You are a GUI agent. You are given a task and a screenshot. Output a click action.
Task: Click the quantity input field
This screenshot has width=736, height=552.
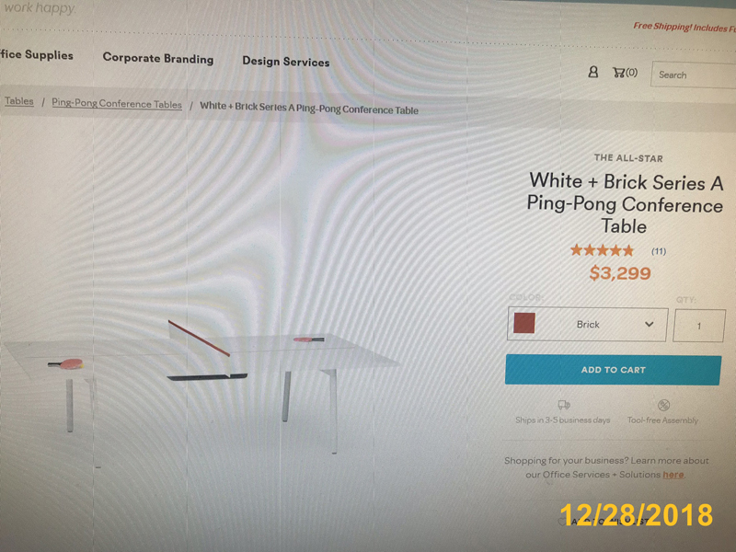click(699, 326)
